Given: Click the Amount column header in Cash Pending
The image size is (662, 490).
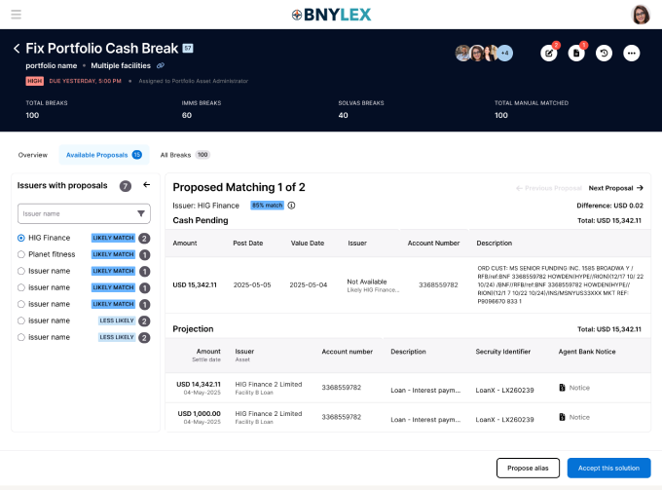Looking at the screenshot, I should click(x=185, y=244).
